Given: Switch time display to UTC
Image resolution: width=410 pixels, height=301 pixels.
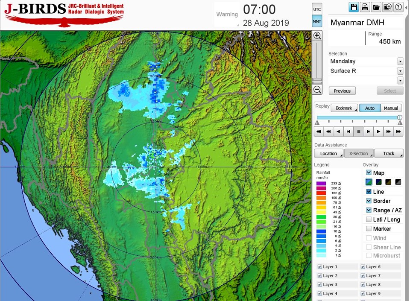Looking at the screenshot, I should [x=317, y=9].
